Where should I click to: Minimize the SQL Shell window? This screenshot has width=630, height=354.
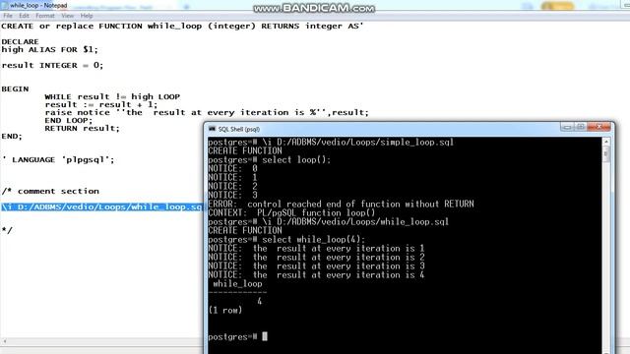point(567,127)
